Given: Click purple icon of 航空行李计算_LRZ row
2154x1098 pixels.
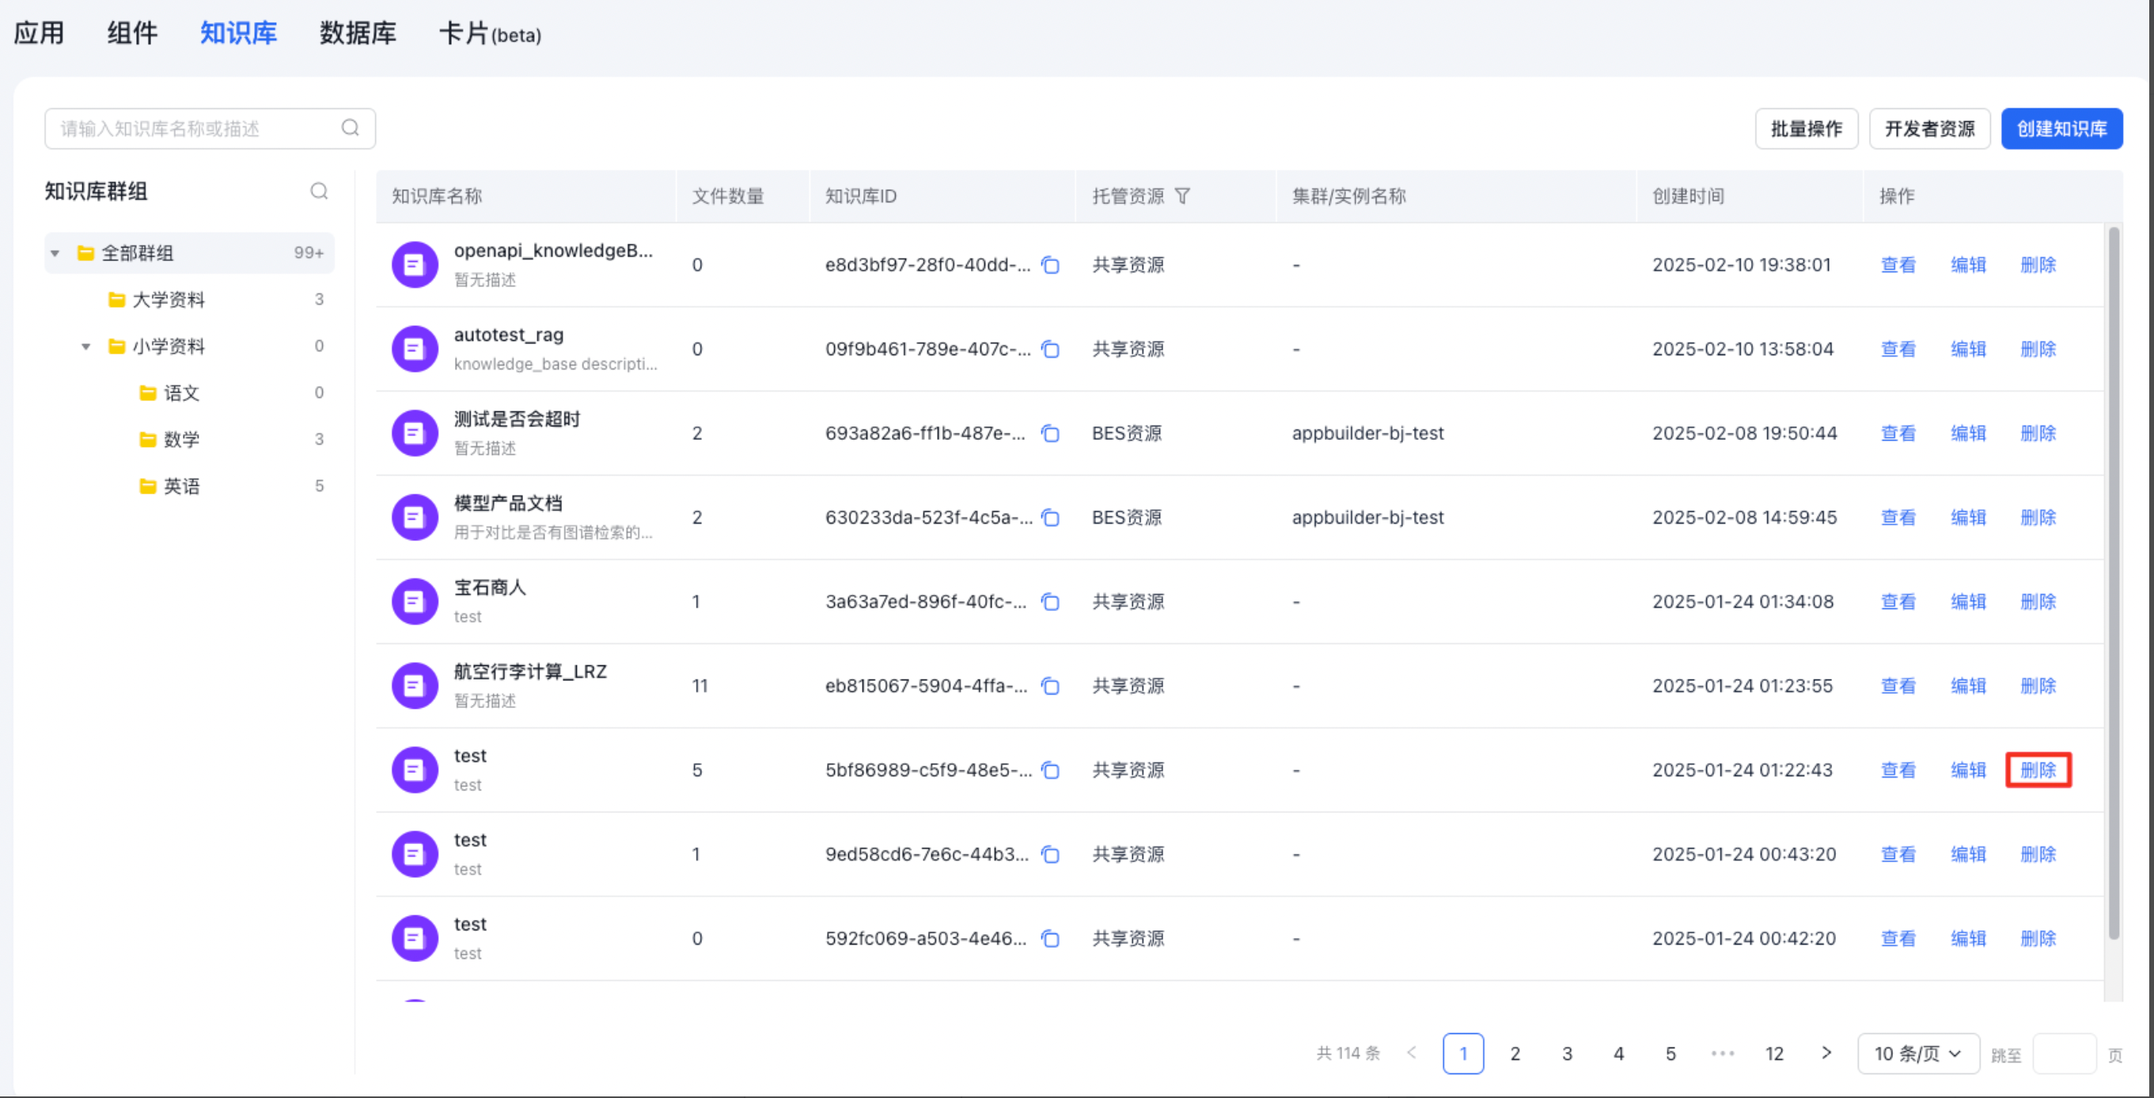Looking at the screenshot, I should click(x=415, y=686).
